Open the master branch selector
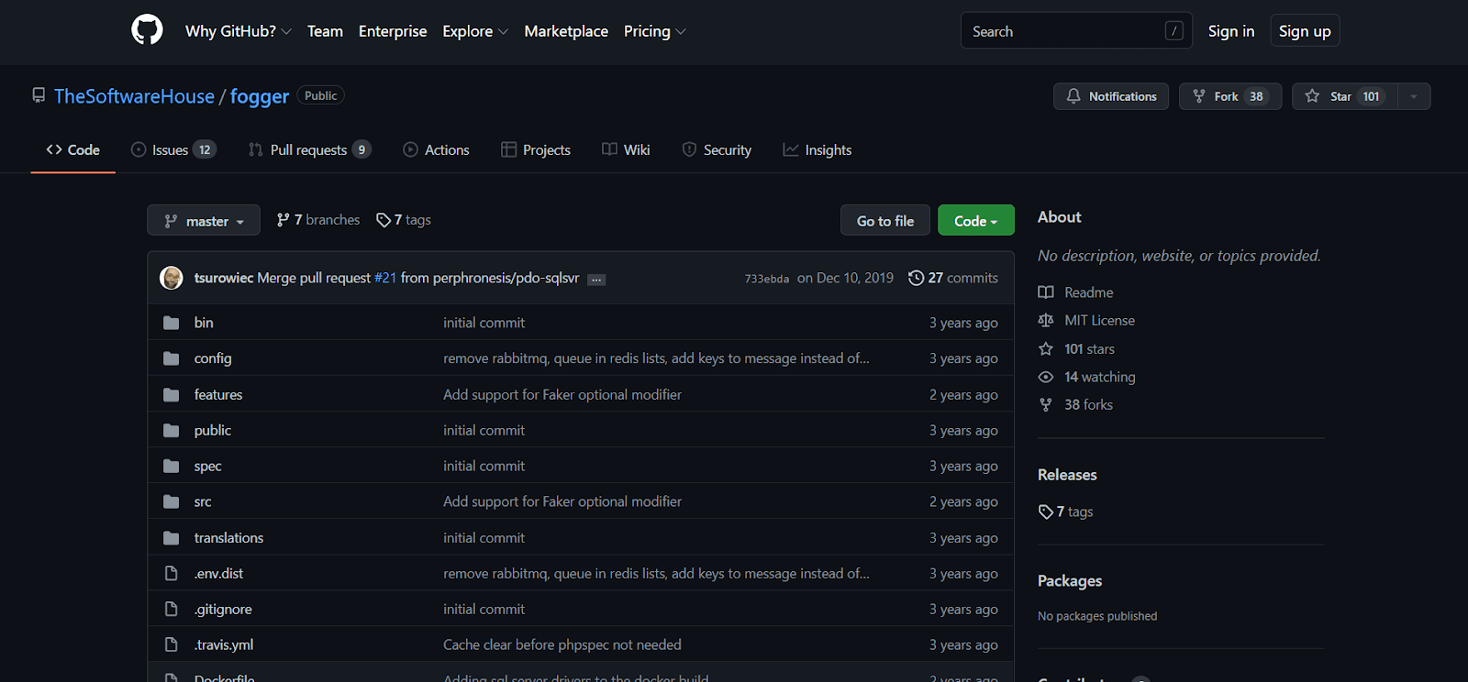1468x682 pixels. (x=204, y=221)
